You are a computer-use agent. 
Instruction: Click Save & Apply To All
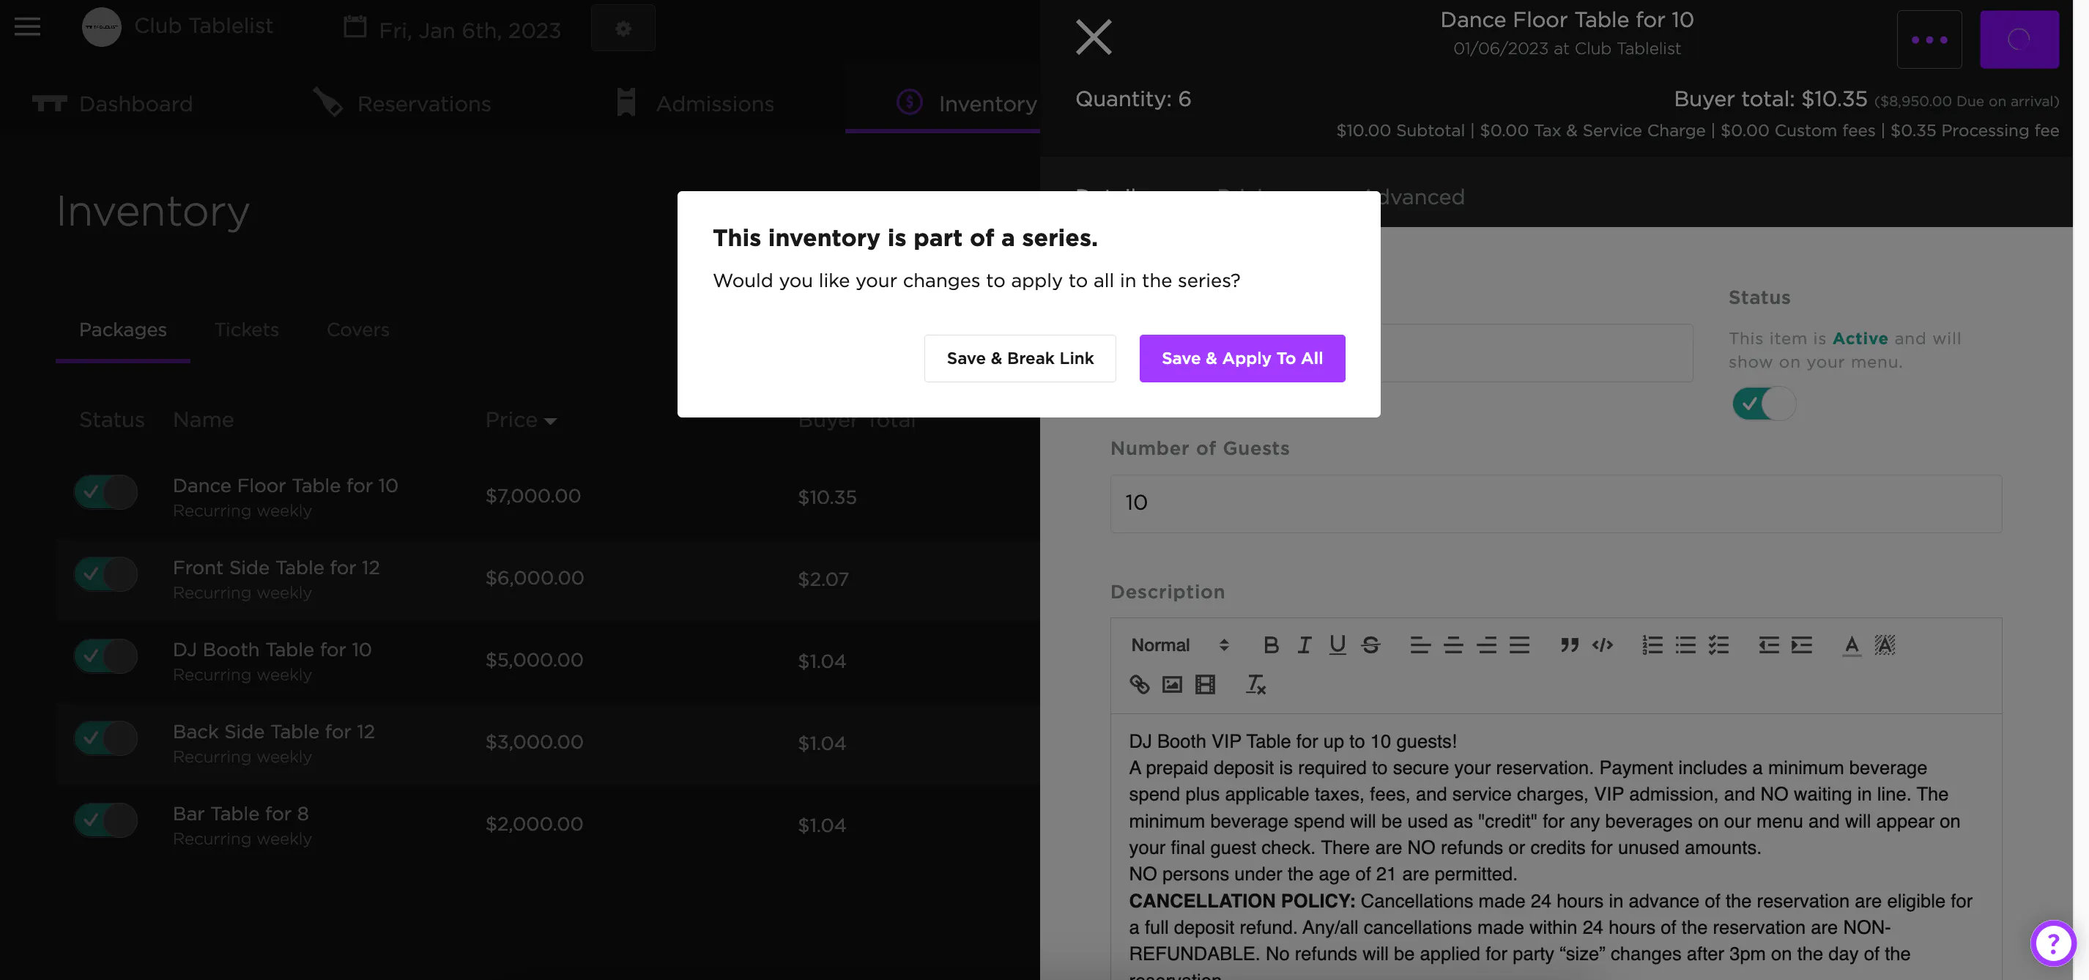tap(1242, 357)
